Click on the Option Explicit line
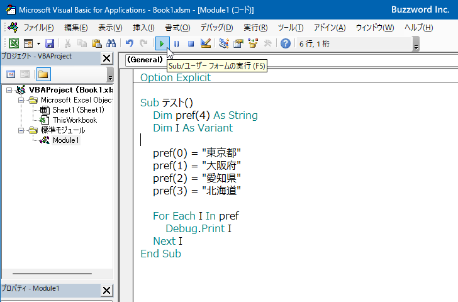This screenshot has width=458, height=302. point(176,77)
